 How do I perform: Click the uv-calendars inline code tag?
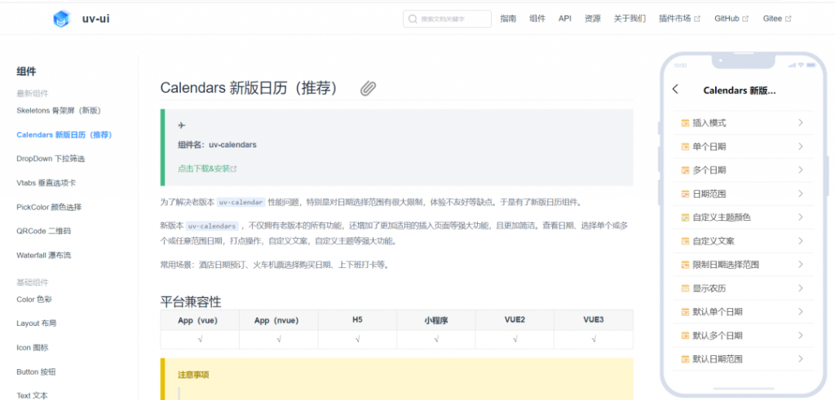point(212,226)
